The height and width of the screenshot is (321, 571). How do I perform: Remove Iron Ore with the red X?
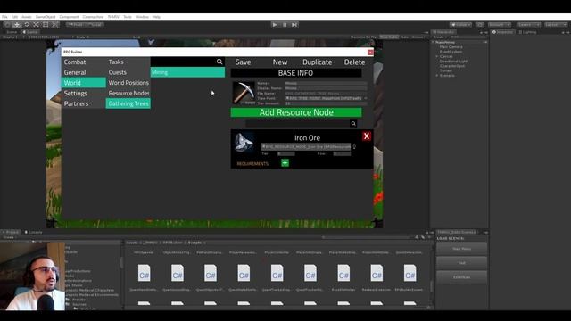click(x=367, y=136)
